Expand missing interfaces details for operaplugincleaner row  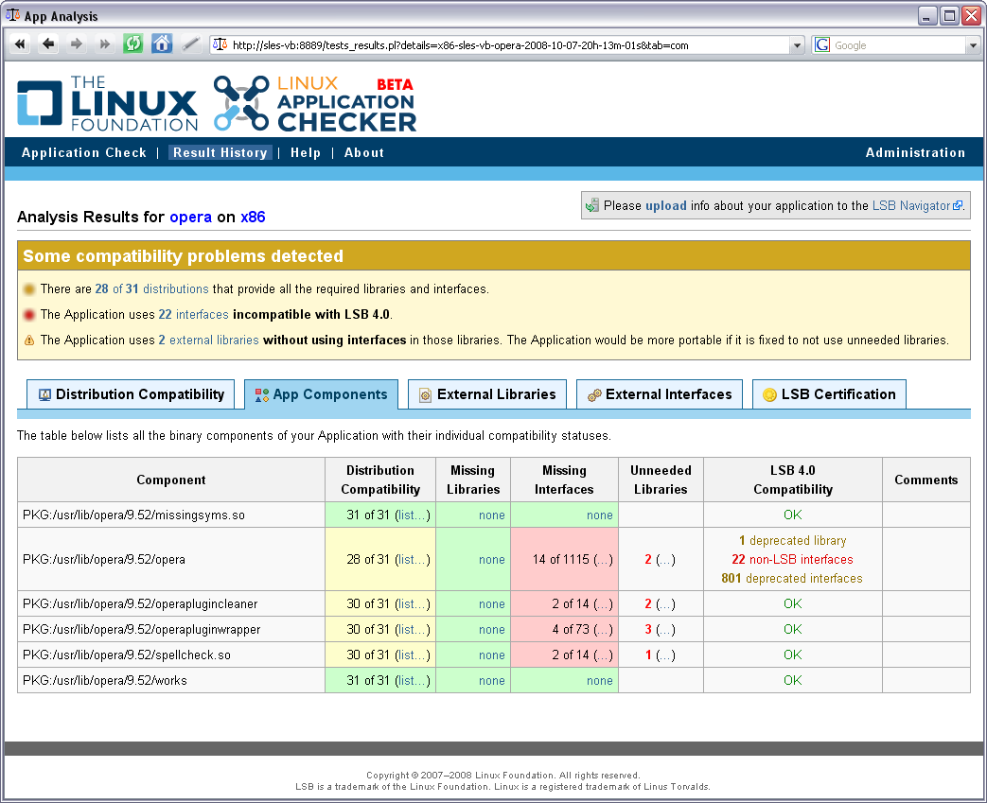click(x=603, y=604)
